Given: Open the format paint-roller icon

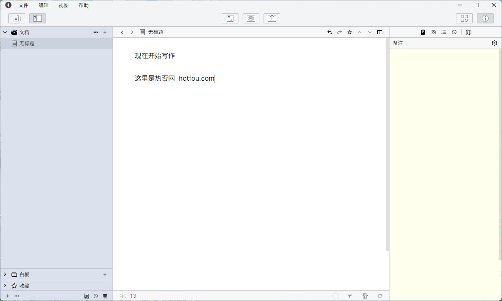Looking at the screenshot, I should tap(350, 296).
